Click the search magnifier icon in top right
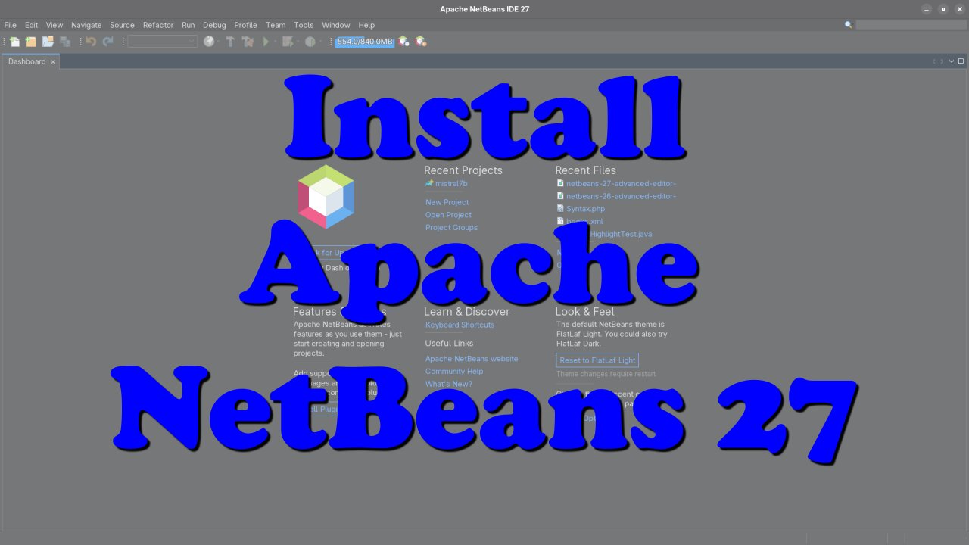 pyautogui.click(x=849, y=25)
